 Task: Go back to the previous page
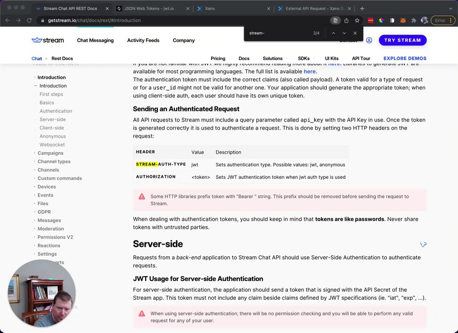point(7,20)
